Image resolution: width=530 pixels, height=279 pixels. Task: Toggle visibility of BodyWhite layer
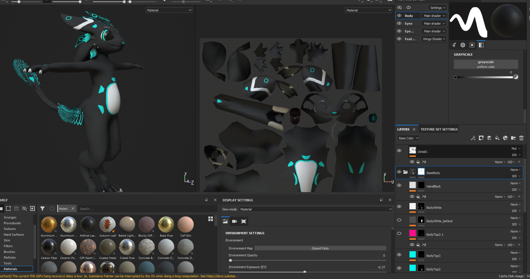pos(399,206)
